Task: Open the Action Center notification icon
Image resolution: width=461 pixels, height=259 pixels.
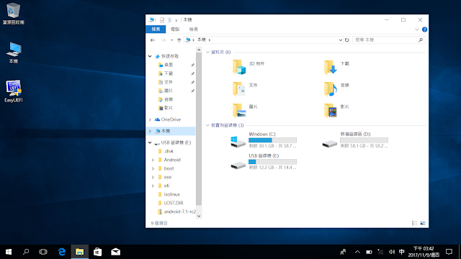Action: pyautogui.click(x=449, y=252)
